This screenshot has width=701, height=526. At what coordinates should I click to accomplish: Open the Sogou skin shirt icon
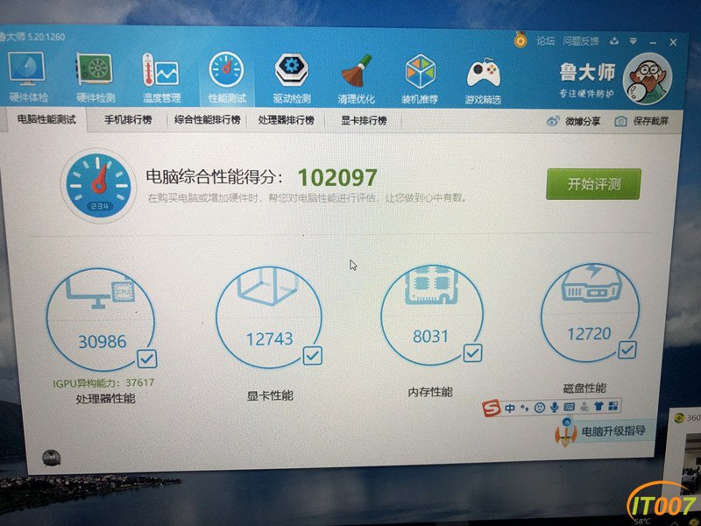pyautogui.click(x=599, y=406)
